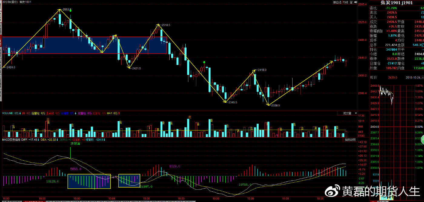Click the green arrow marker above 2406.2 level

click(x=204, y=63)
